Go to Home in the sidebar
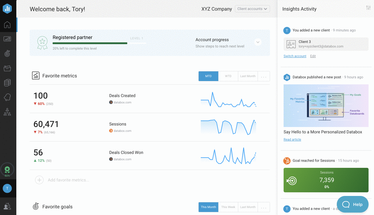Image resolution: width=374 pixels, height=215 pixels. click(x=7, y=25)
